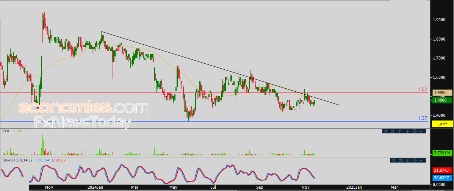Open VOL indicator settings gear
This screenshot has height=191, width=454.
[415, 131]
